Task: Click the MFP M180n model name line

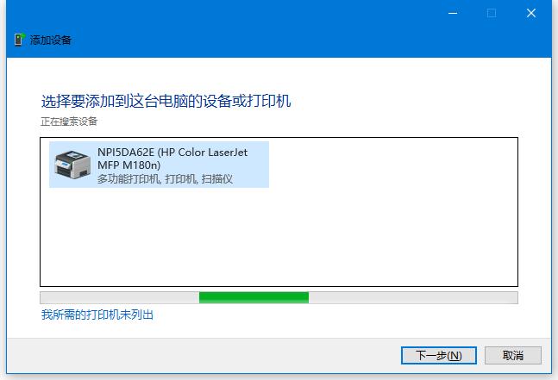Action: pos(129,165)
